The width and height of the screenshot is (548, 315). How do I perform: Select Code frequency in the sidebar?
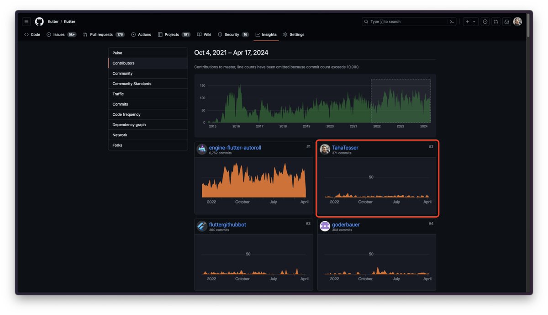(148, 115)
